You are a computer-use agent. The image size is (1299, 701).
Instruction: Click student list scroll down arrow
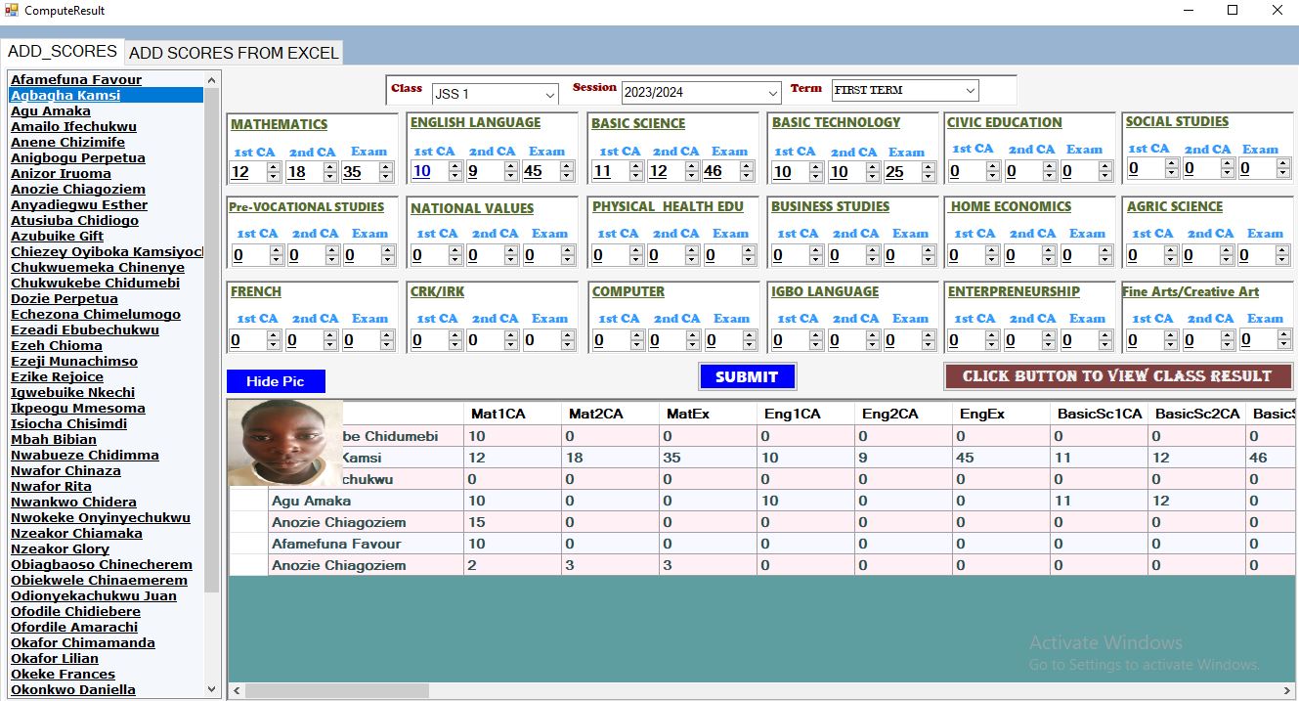coord(212,689)
